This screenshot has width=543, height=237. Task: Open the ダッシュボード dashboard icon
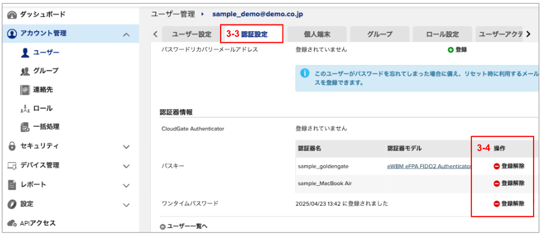coord(12,14)
